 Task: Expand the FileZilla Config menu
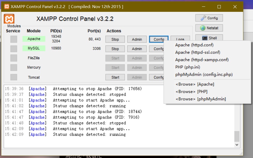(157, 58)
